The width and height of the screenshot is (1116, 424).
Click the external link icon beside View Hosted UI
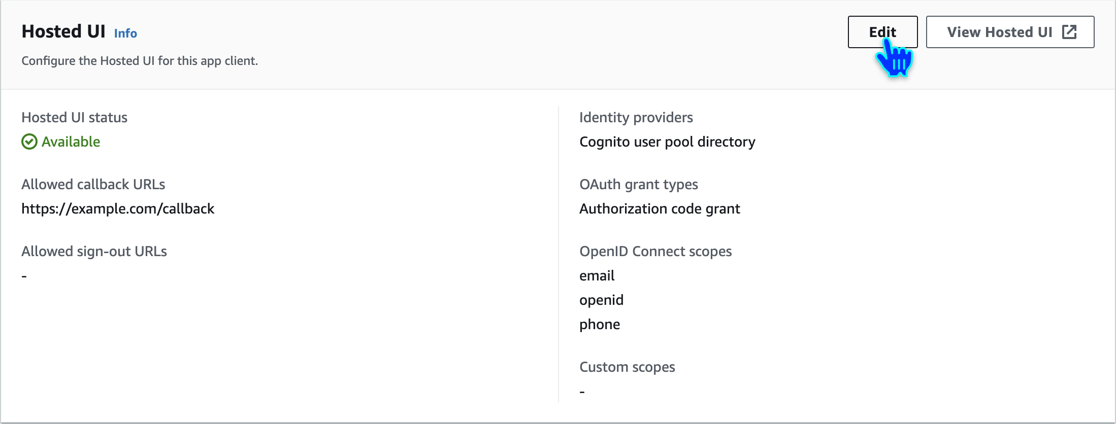[1069, 32]
